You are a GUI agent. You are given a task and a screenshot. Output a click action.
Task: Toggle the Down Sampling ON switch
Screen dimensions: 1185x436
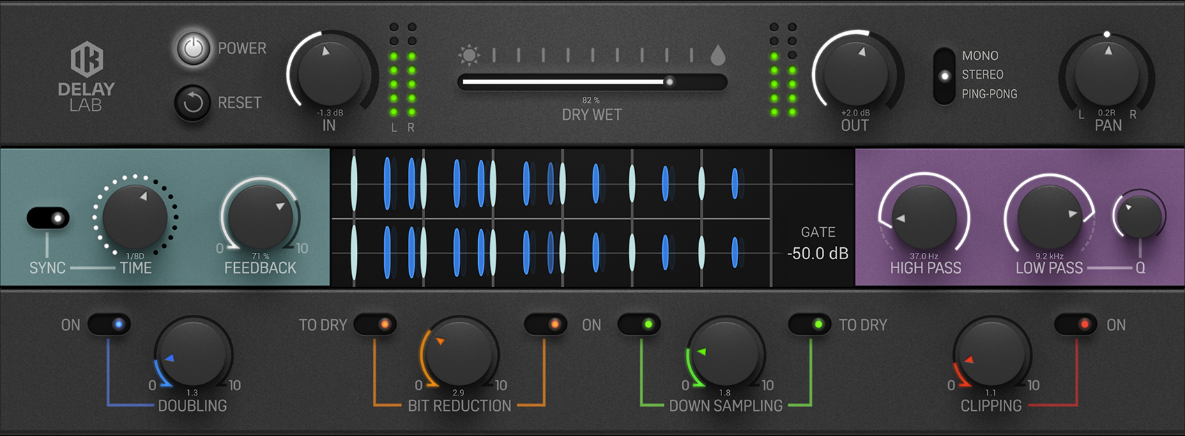639,325
